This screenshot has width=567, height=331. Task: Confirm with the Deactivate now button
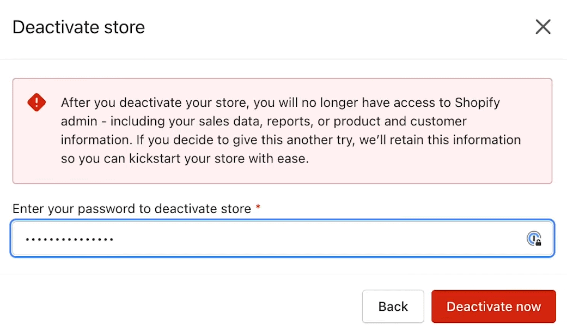click(x=493, y=306)
